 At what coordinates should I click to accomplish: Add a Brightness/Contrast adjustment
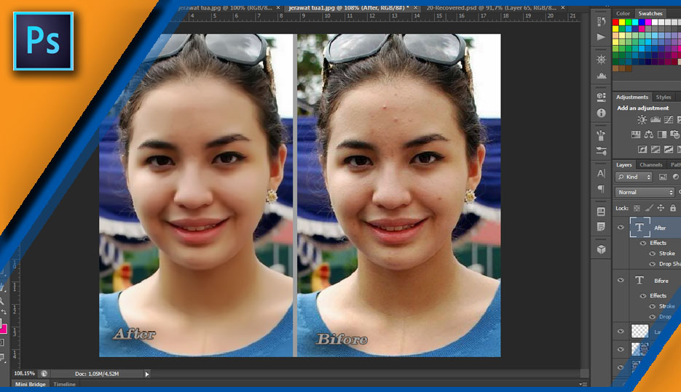coord(642,120)
